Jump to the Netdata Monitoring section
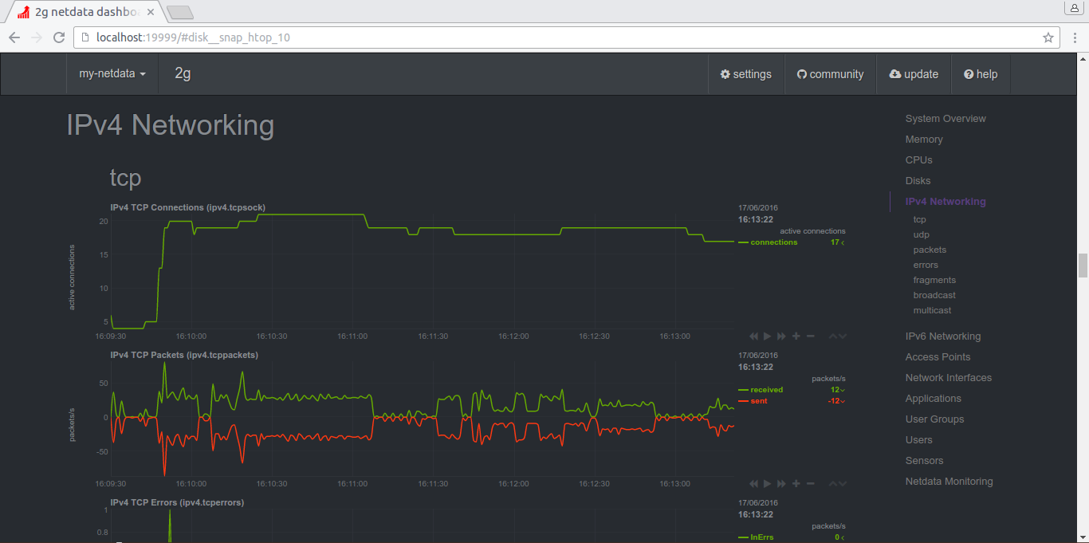This screenshot has width=1089, height=543. coord(949,482)
